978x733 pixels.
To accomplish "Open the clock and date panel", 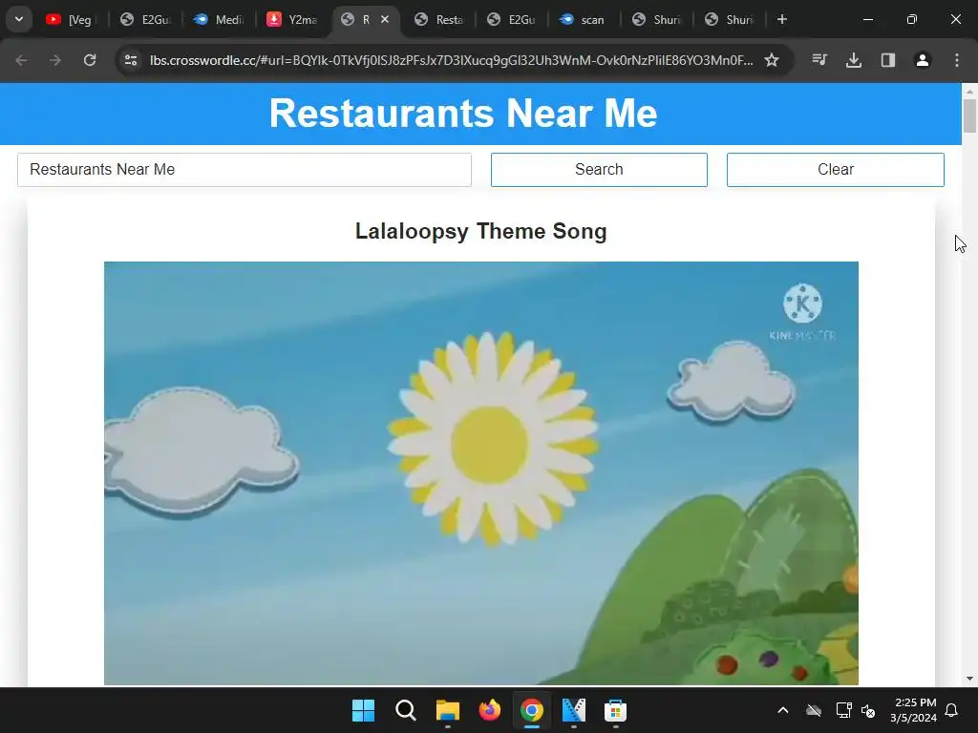I will tap(914, 710).
